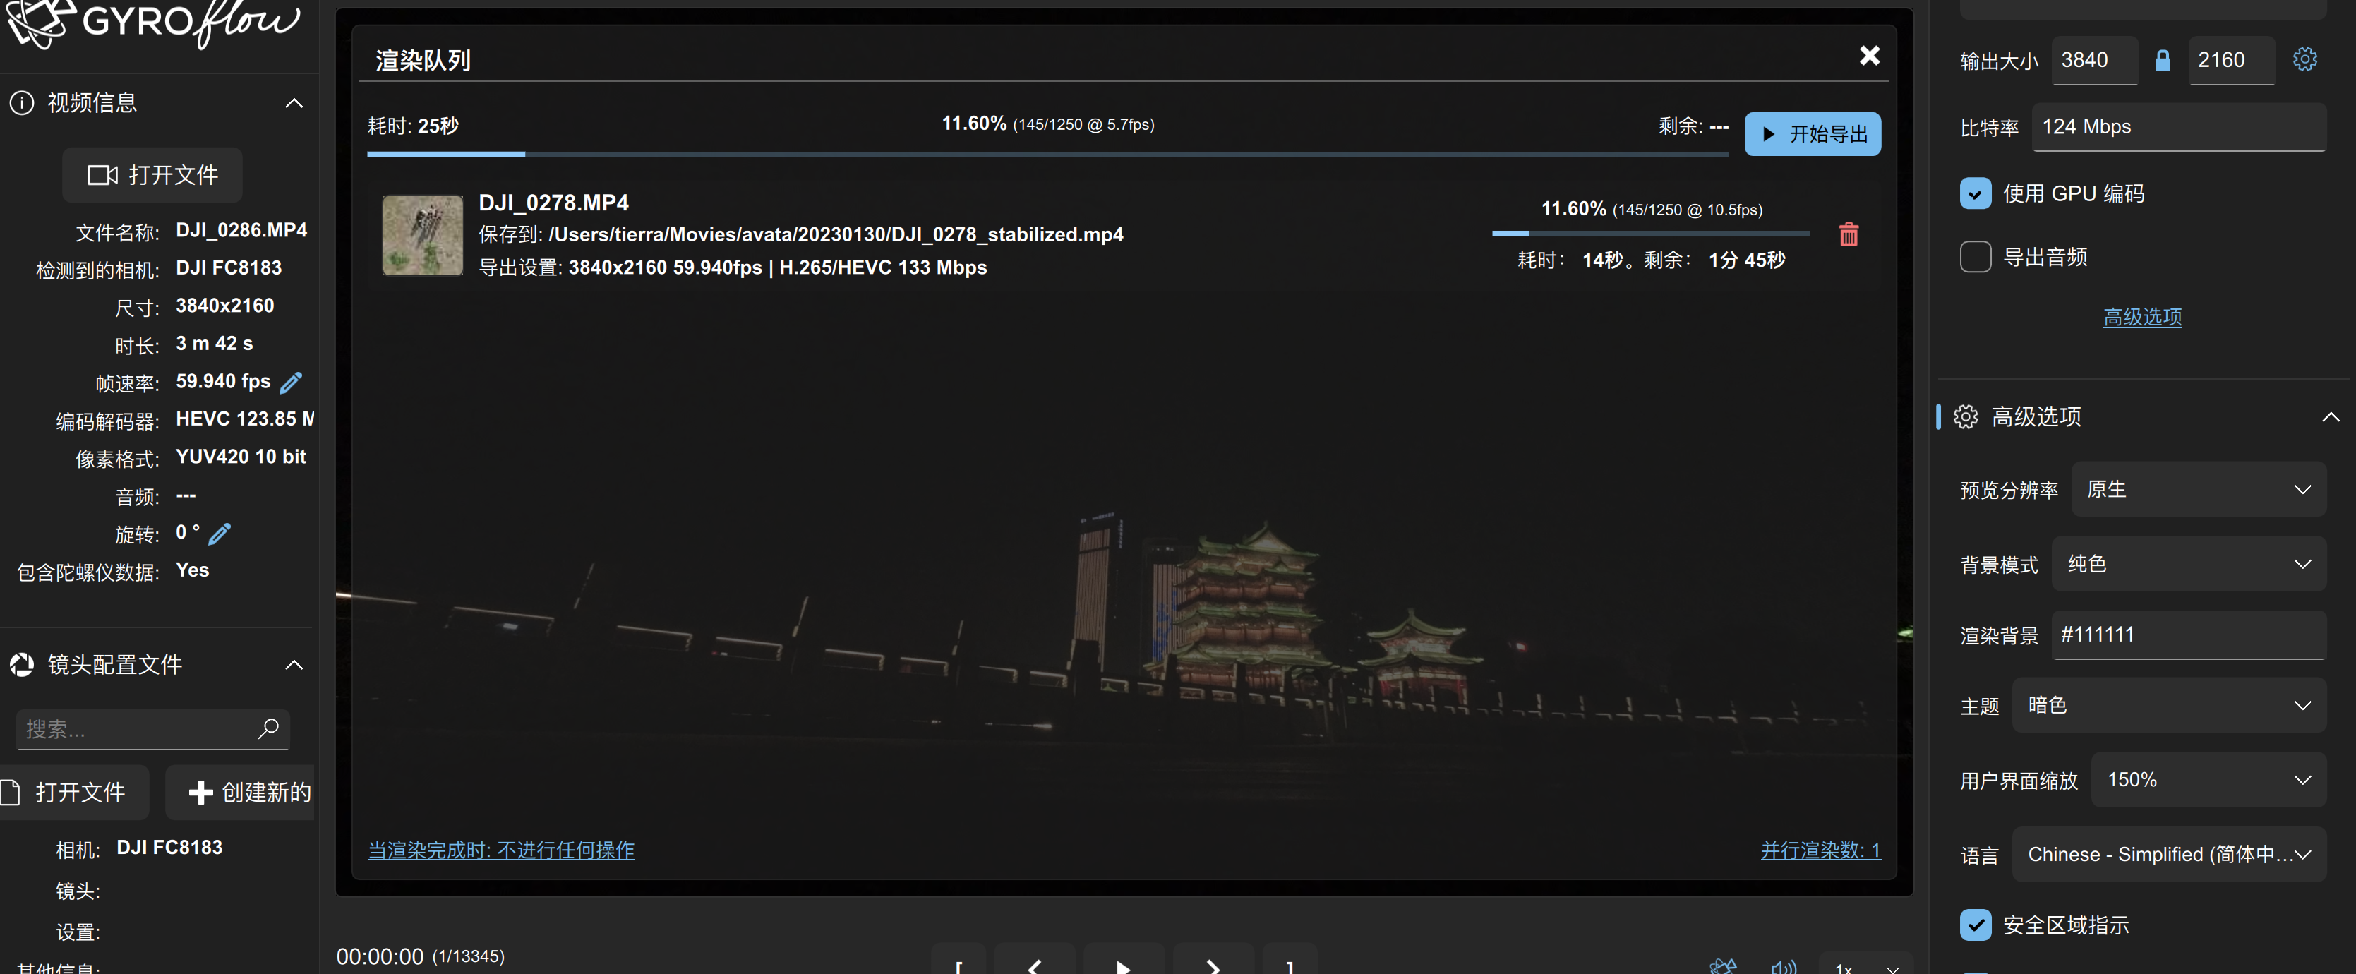Collapse the 视频信息 panel
2356x974 pixels.
(294, 103)
